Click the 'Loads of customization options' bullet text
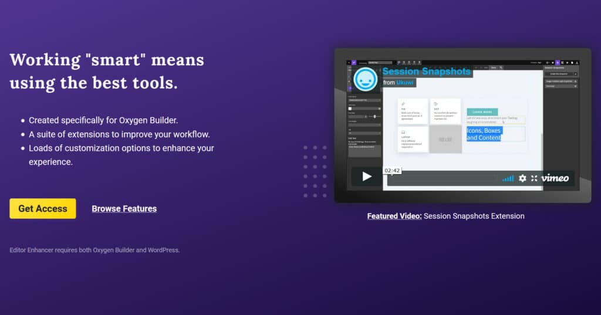Screen dimensions: 601x315 (121, 155)
